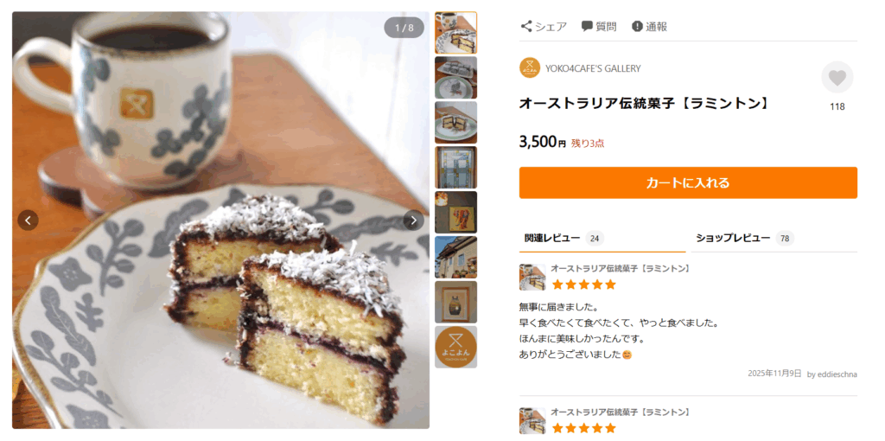Add item to cart with orange button

[x=688, y=183]
